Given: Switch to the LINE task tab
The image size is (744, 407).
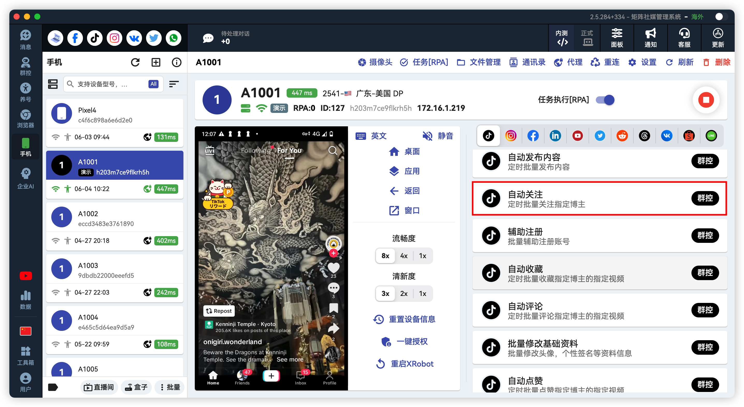Looking at the screenshot, I should point(711,136).
